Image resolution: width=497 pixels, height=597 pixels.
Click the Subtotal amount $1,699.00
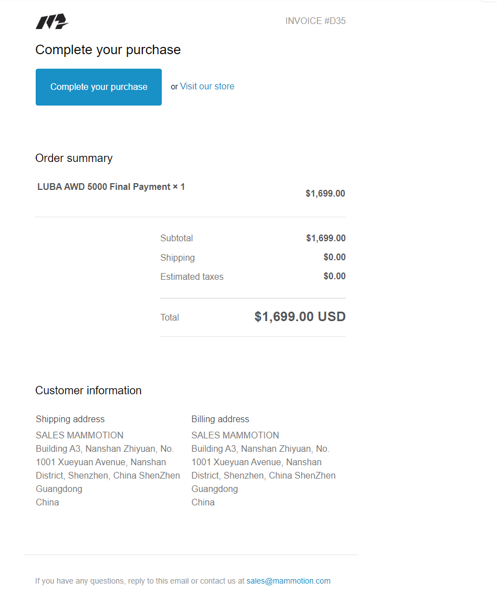click(326, 238)
